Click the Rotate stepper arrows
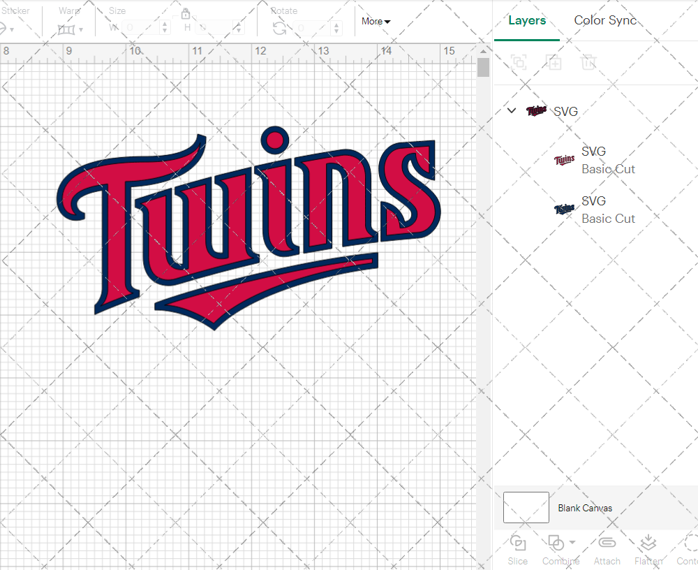This screenshot has width=698, height=570. (x=337, y=28)
